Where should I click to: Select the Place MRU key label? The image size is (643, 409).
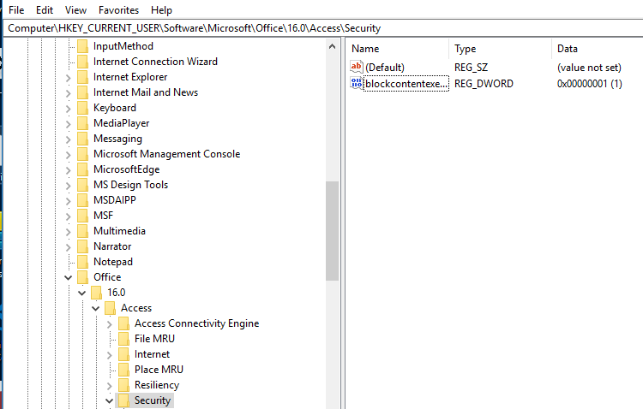click(159, 370)
